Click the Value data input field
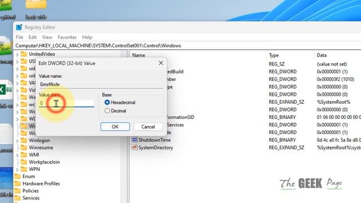This screenshot has width=361, height=203. 67,103
